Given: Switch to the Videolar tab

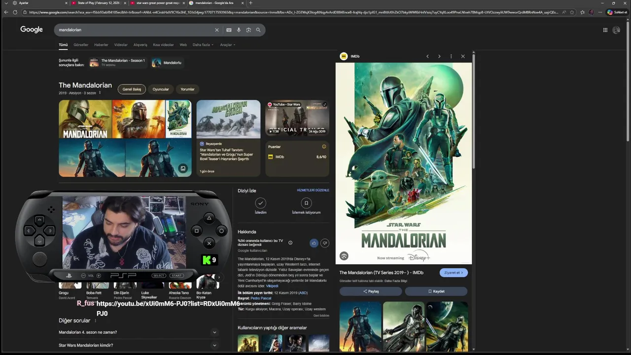Looking at the screenshot, I should click(x=121, y=45).
